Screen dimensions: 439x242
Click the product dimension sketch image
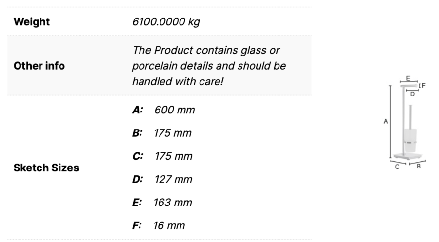(x=405, y=122)
